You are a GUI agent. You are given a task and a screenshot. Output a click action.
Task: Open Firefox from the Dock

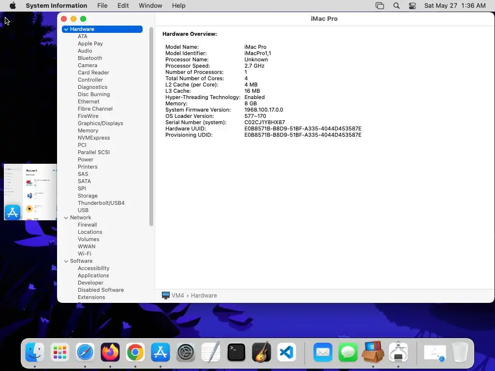pyautogui.click(x=110, y=352)
